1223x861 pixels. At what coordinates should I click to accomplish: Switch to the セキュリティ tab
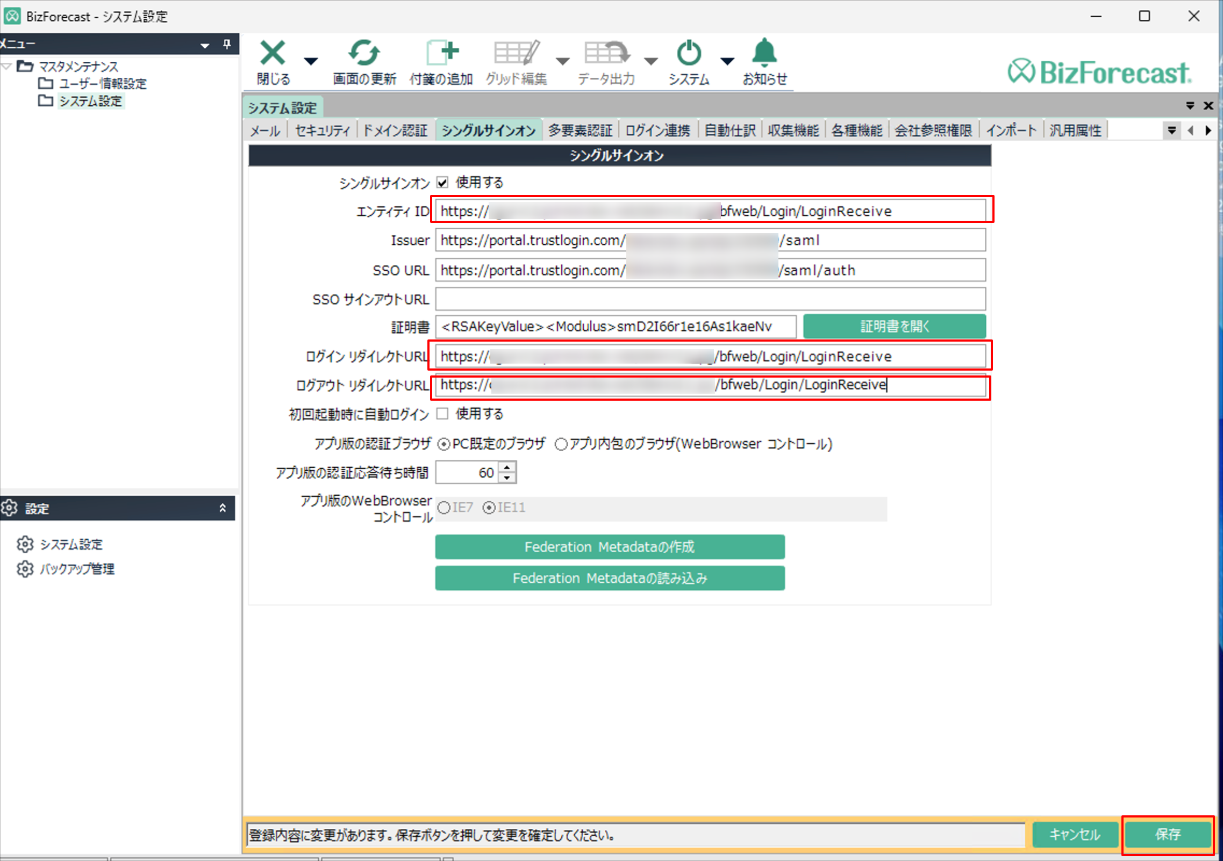click(323, 131)
